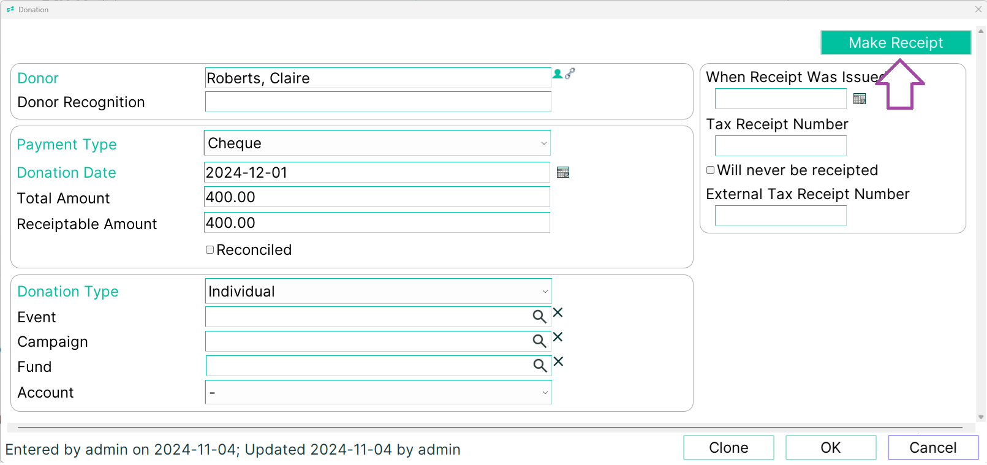This screenshot has width=987, height=465.
Task: Expand the Payment Type dropdown
Action: coord(377,143)
